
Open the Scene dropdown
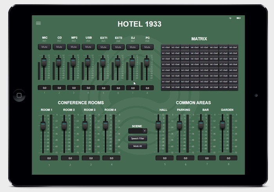[138, 131]
